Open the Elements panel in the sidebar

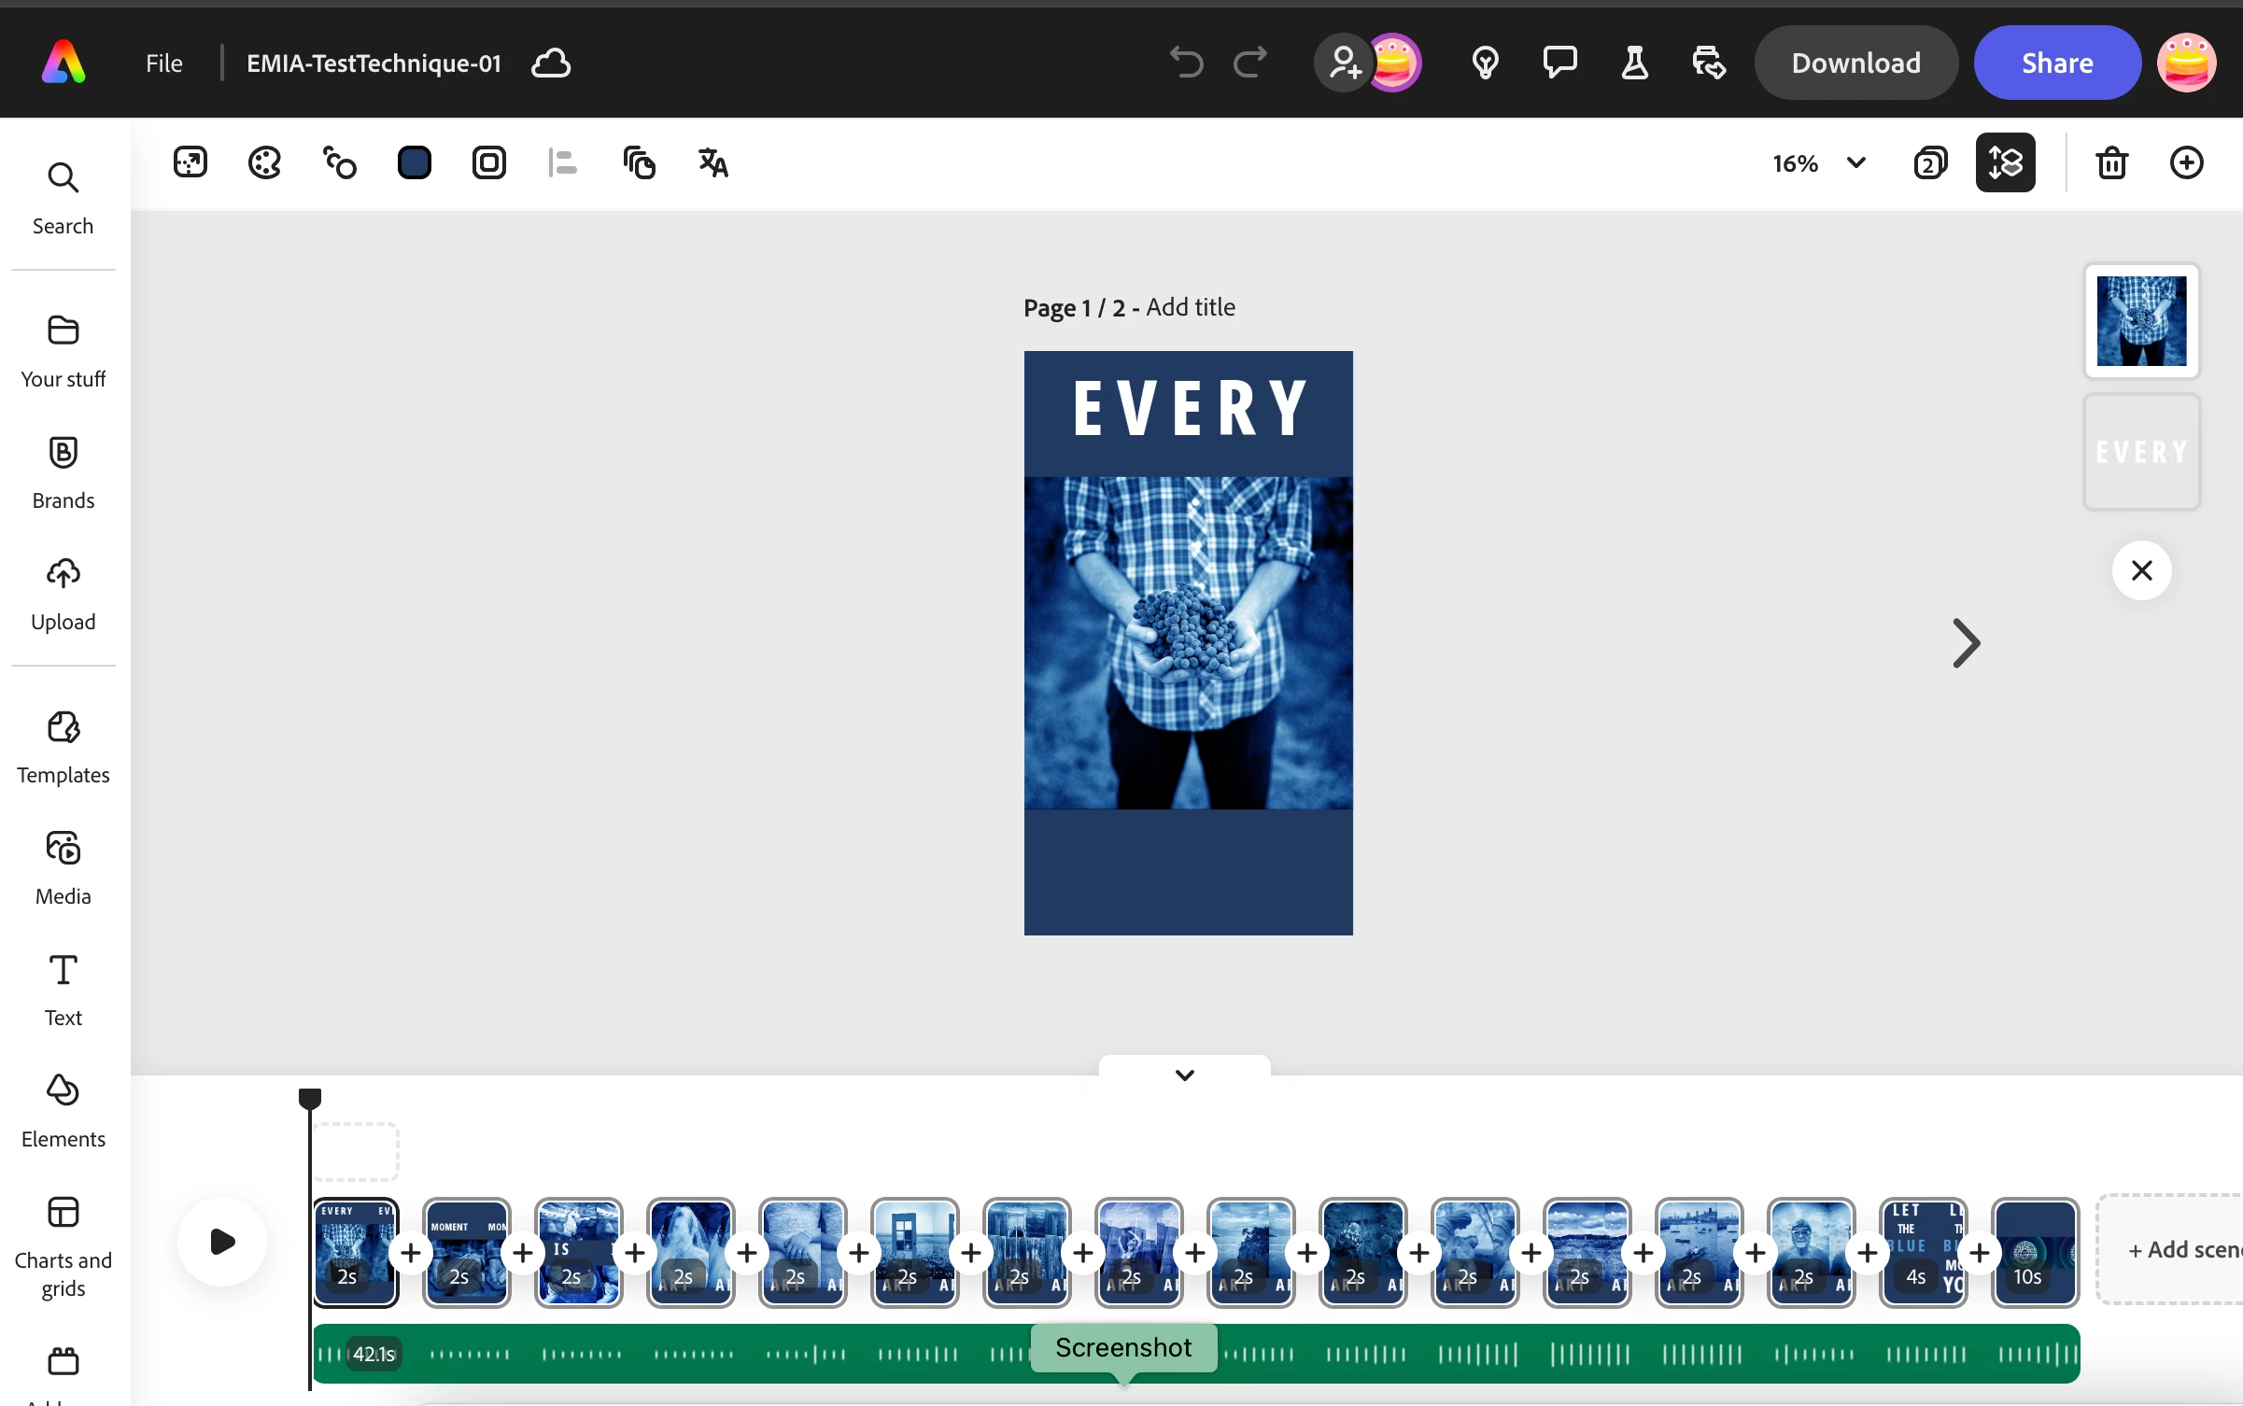[63, 1111]
